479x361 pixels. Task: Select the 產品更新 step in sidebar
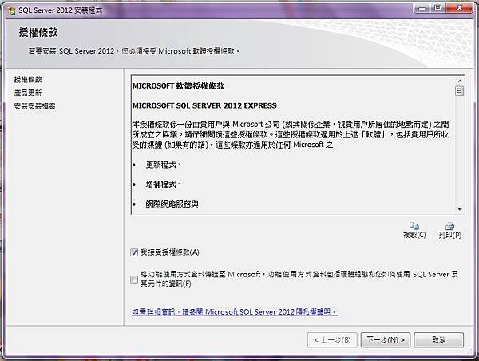(28, 93)
